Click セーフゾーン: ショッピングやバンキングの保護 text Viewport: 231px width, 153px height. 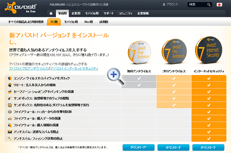43,92
